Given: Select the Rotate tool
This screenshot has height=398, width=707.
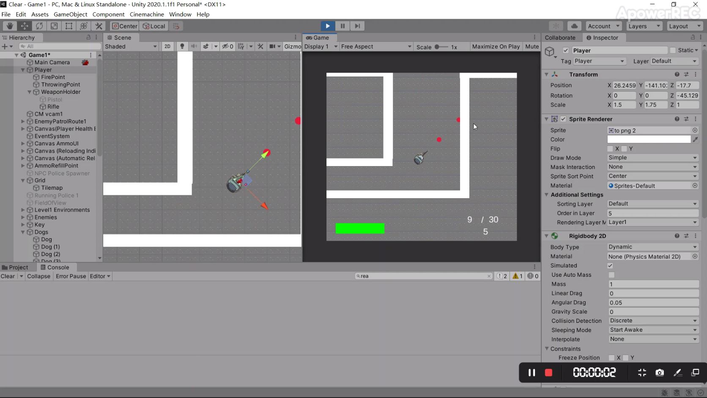Looking at the screenshot, I should pyautogui.click(x=39, y=26).
